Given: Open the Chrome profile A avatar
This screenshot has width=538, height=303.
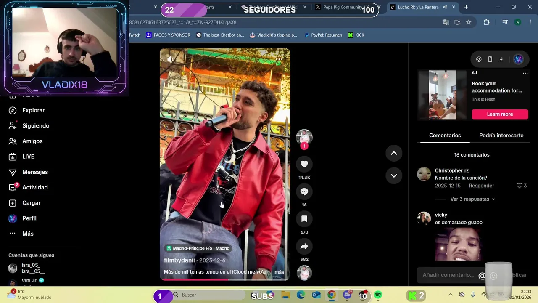Looking at the screenshot, I should pyautogui.click(x=517, y=22).
